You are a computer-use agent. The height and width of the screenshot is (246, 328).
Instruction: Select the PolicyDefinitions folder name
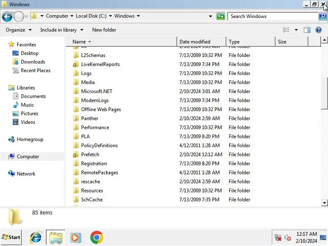point(99,146)
